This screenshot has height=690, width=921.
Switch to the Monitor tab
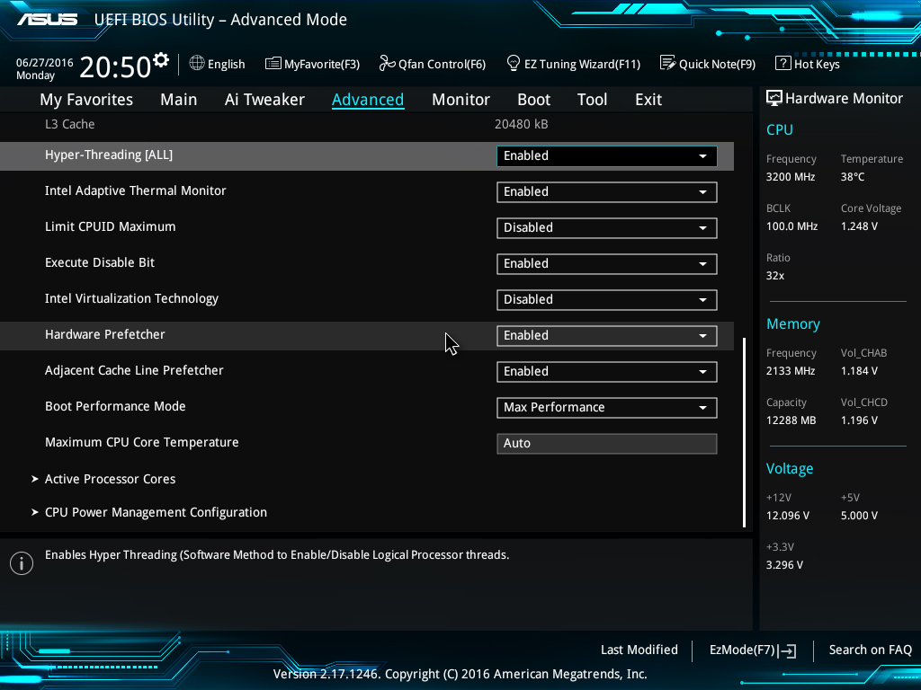460,100
